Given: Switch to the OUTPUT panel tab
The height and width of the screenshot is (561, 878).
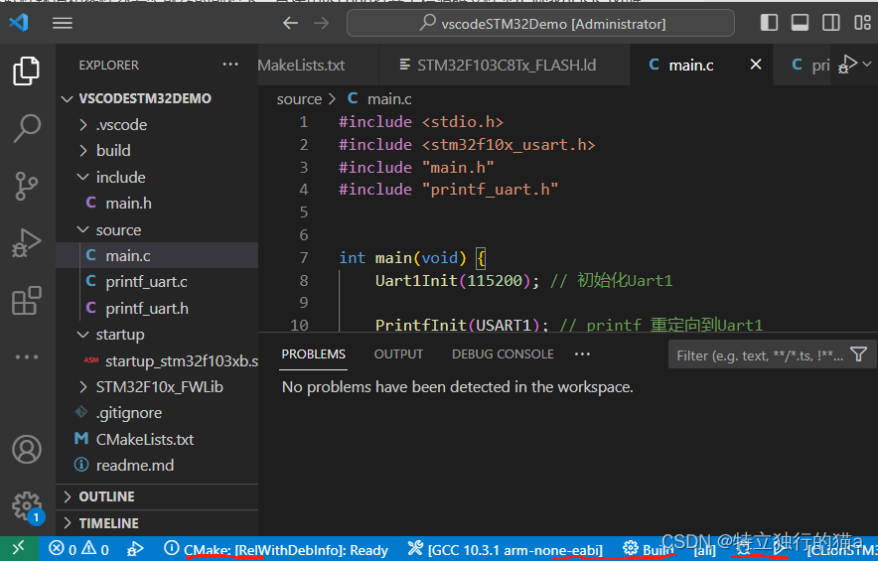Looking at the screenshot, I should pyautogui.click(x=398, y=354).
